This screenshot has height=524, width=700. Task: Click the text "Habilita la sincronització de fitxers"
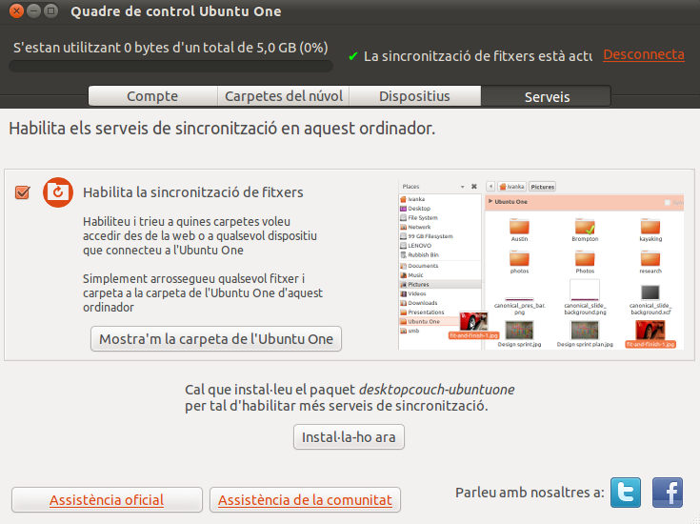click(192, 192)
